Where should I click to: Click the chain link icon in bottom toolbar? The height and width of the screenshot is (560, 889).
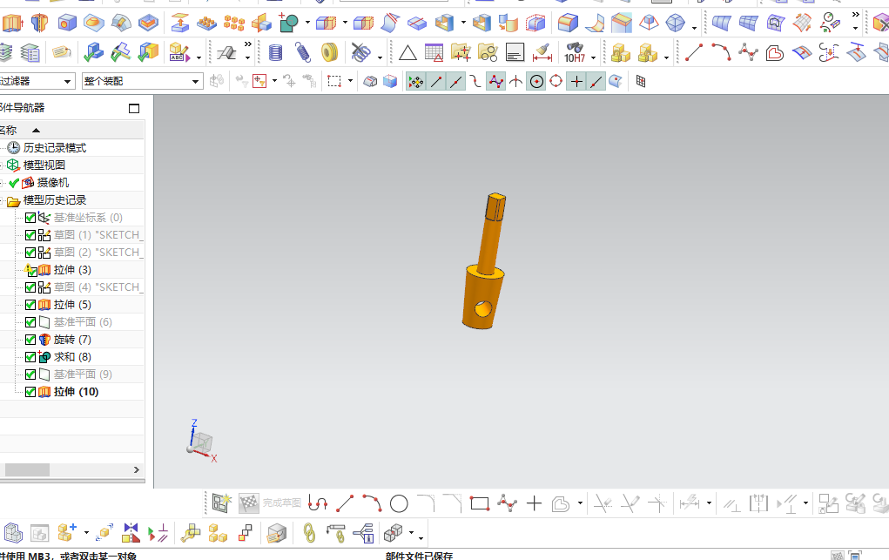point(309,533)
